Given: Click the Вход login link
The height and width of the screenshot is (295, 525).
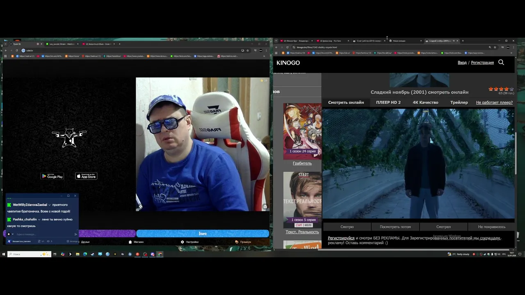Looking at the screenshot, I should pyautogui.click(x=462, y=63).
